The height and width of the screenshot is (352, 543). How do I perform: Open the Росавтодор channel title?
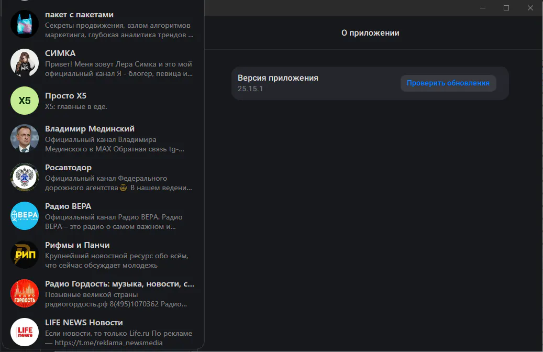pos(68,168)
